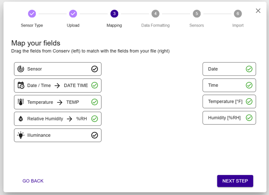Image resolution: width=269 pixels, height=195 pixels.
Task: Toggle the black checkmark on Illuminance field
Action: click(x=94, y=135)
